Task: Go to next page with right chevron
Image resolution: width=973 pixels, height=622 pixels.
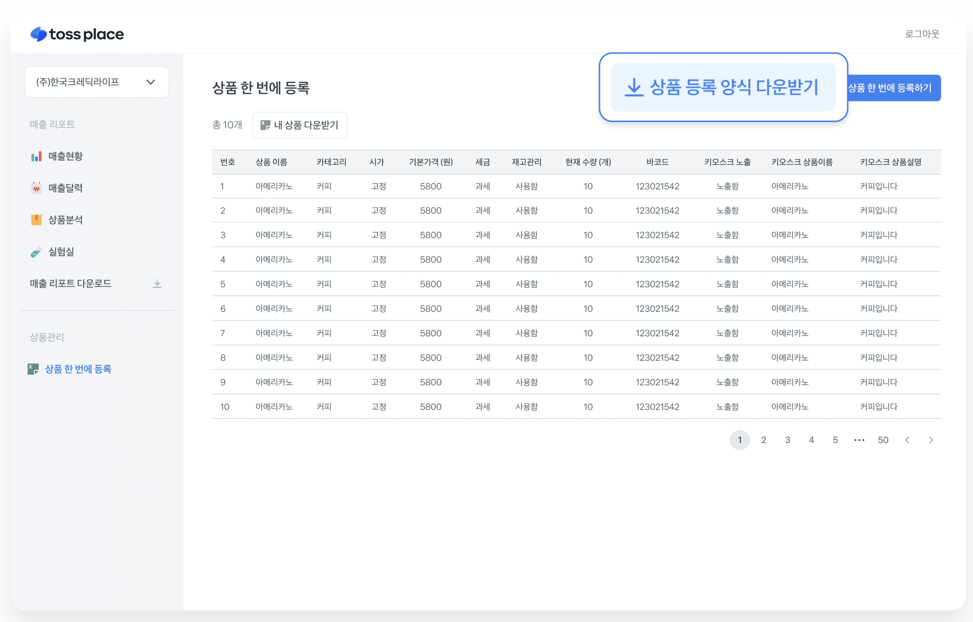Action: click(931, 440)
